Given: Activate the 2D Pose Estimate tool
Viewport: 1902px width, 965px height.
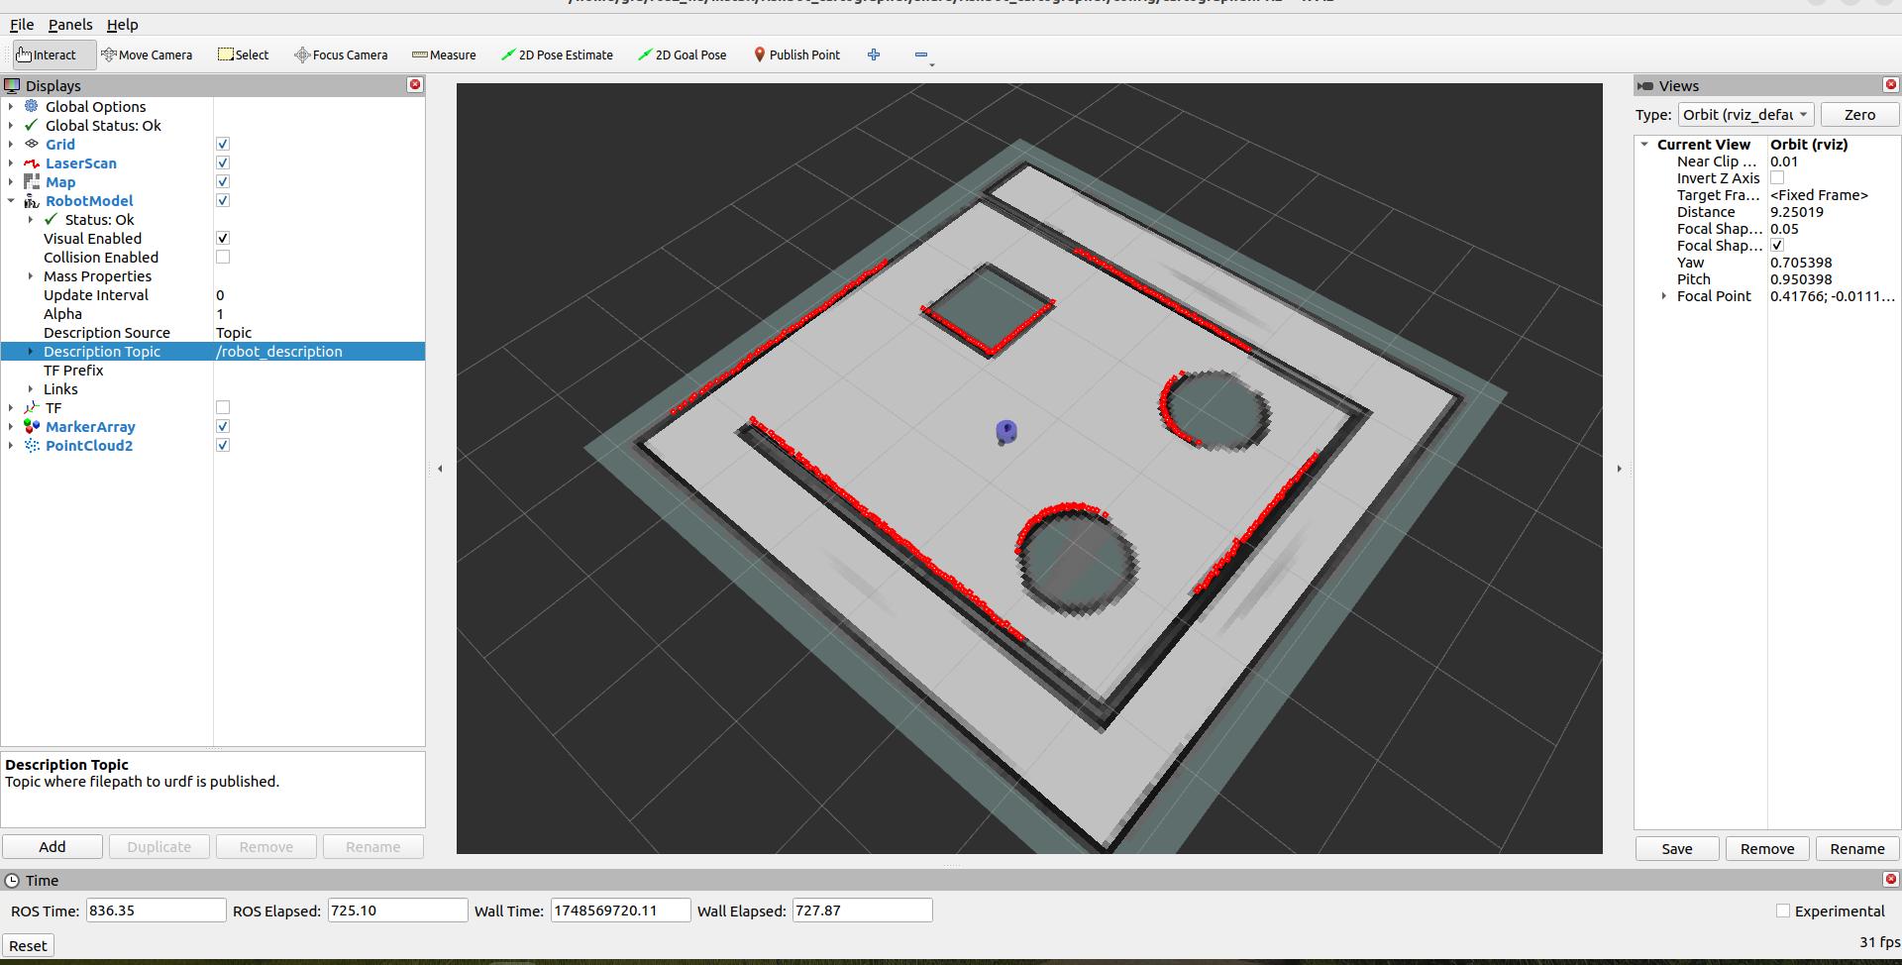Looking at the screenshot, I should coord(557,55).
